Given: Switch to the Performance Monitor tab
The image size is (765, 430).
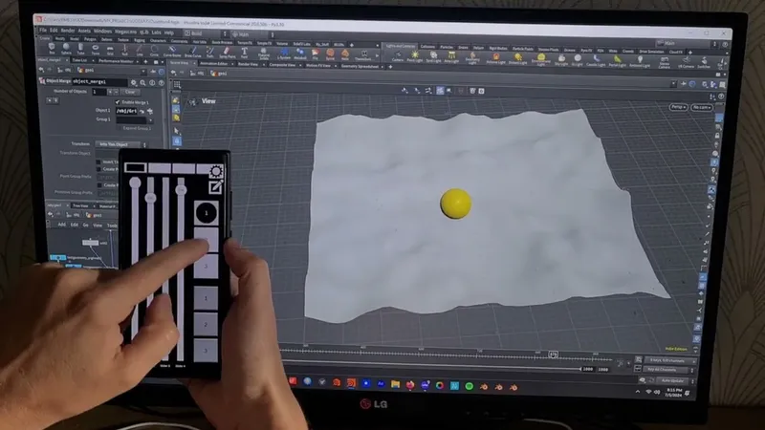Looking at the screenshot, I should pos(116,61).
